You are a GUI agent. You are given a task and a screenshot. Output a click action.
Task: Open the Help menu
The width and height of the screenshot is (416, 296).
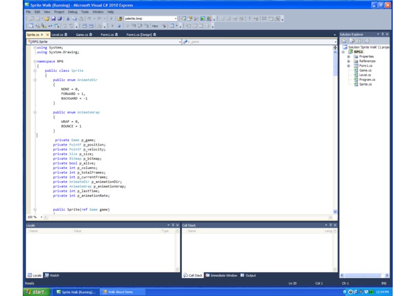pos(111,12)
